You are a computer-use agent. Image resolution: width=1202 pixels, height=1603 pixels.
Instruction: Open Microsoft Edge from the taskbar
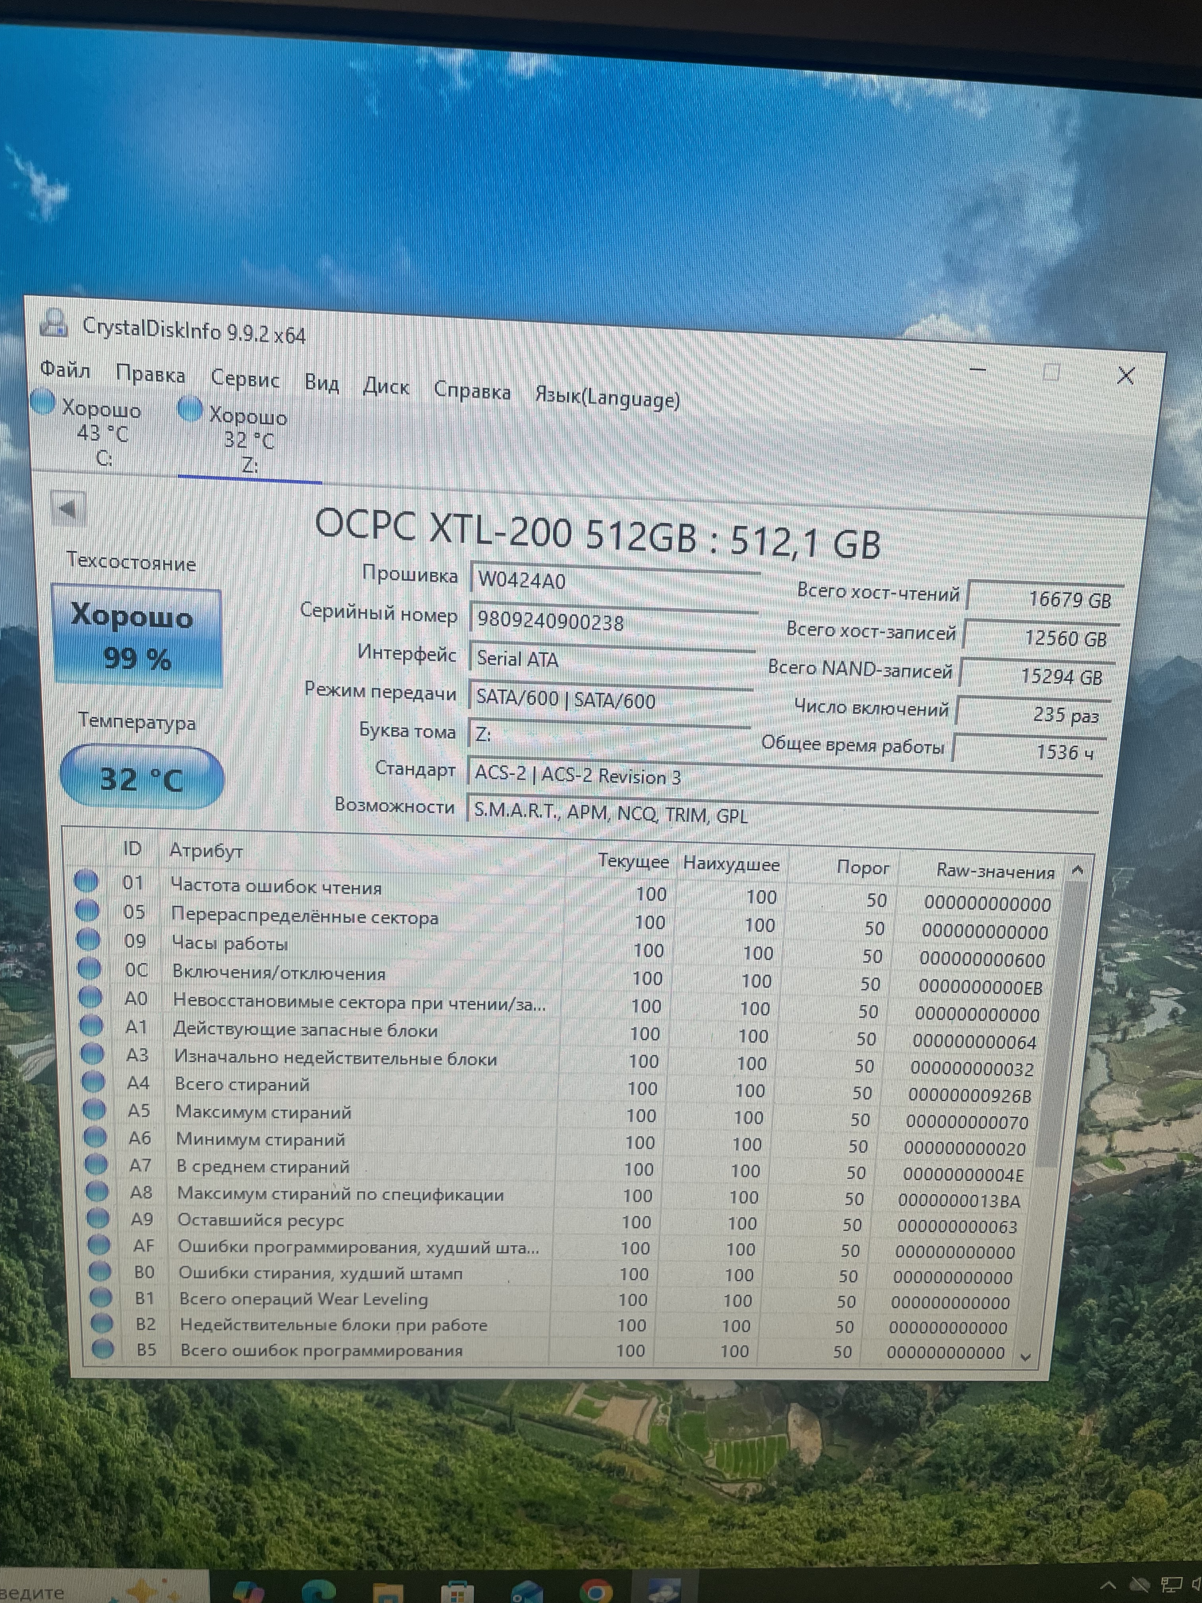tap(318, 1591)
